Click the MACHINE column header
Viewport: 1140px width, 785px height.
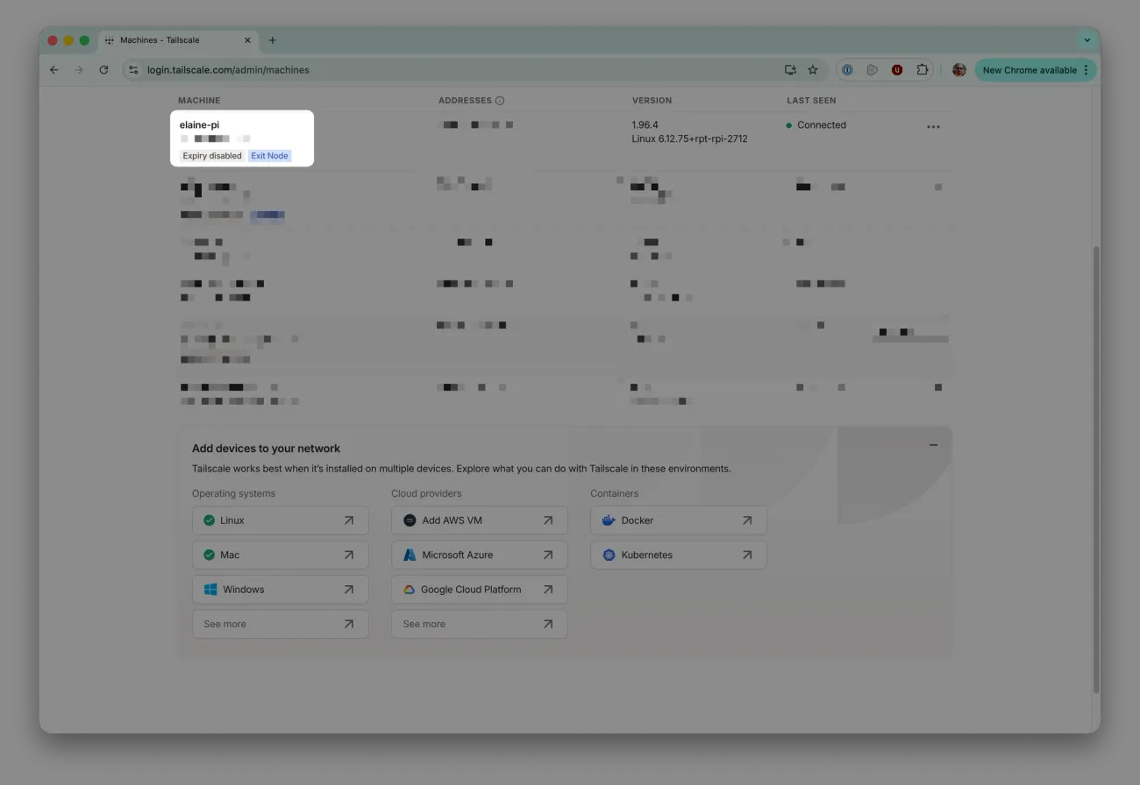point(199,101)
